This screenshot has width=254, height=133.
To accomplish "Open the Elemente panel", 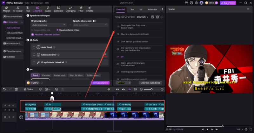I will [58, 9].
